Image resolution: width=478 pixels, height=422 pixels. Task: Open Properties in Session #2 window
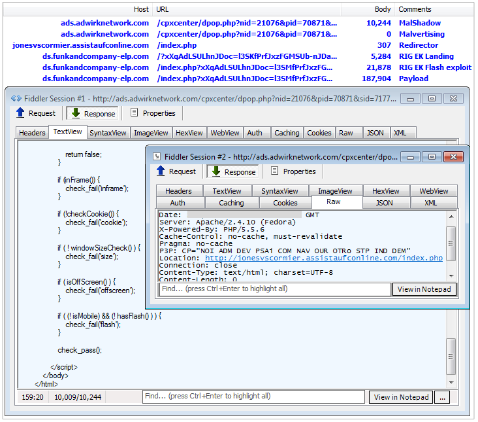[x=275, y=171]
